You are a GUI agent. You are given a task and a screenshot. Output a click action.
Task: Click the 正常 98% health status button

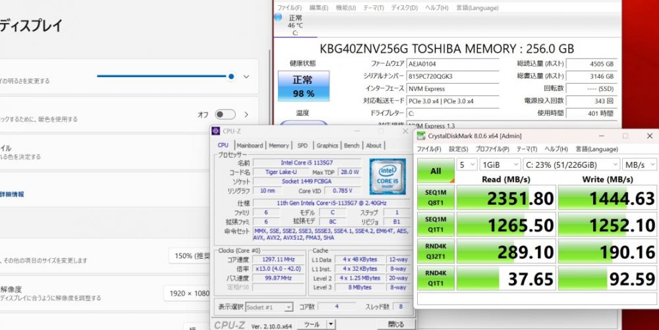303,86
